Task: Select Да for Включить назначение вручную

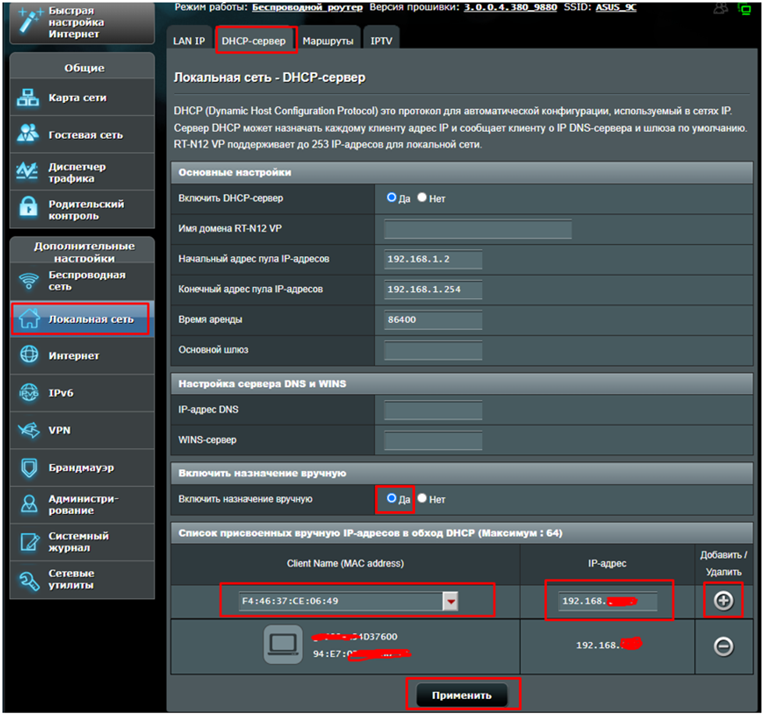Action: point(391,498)
